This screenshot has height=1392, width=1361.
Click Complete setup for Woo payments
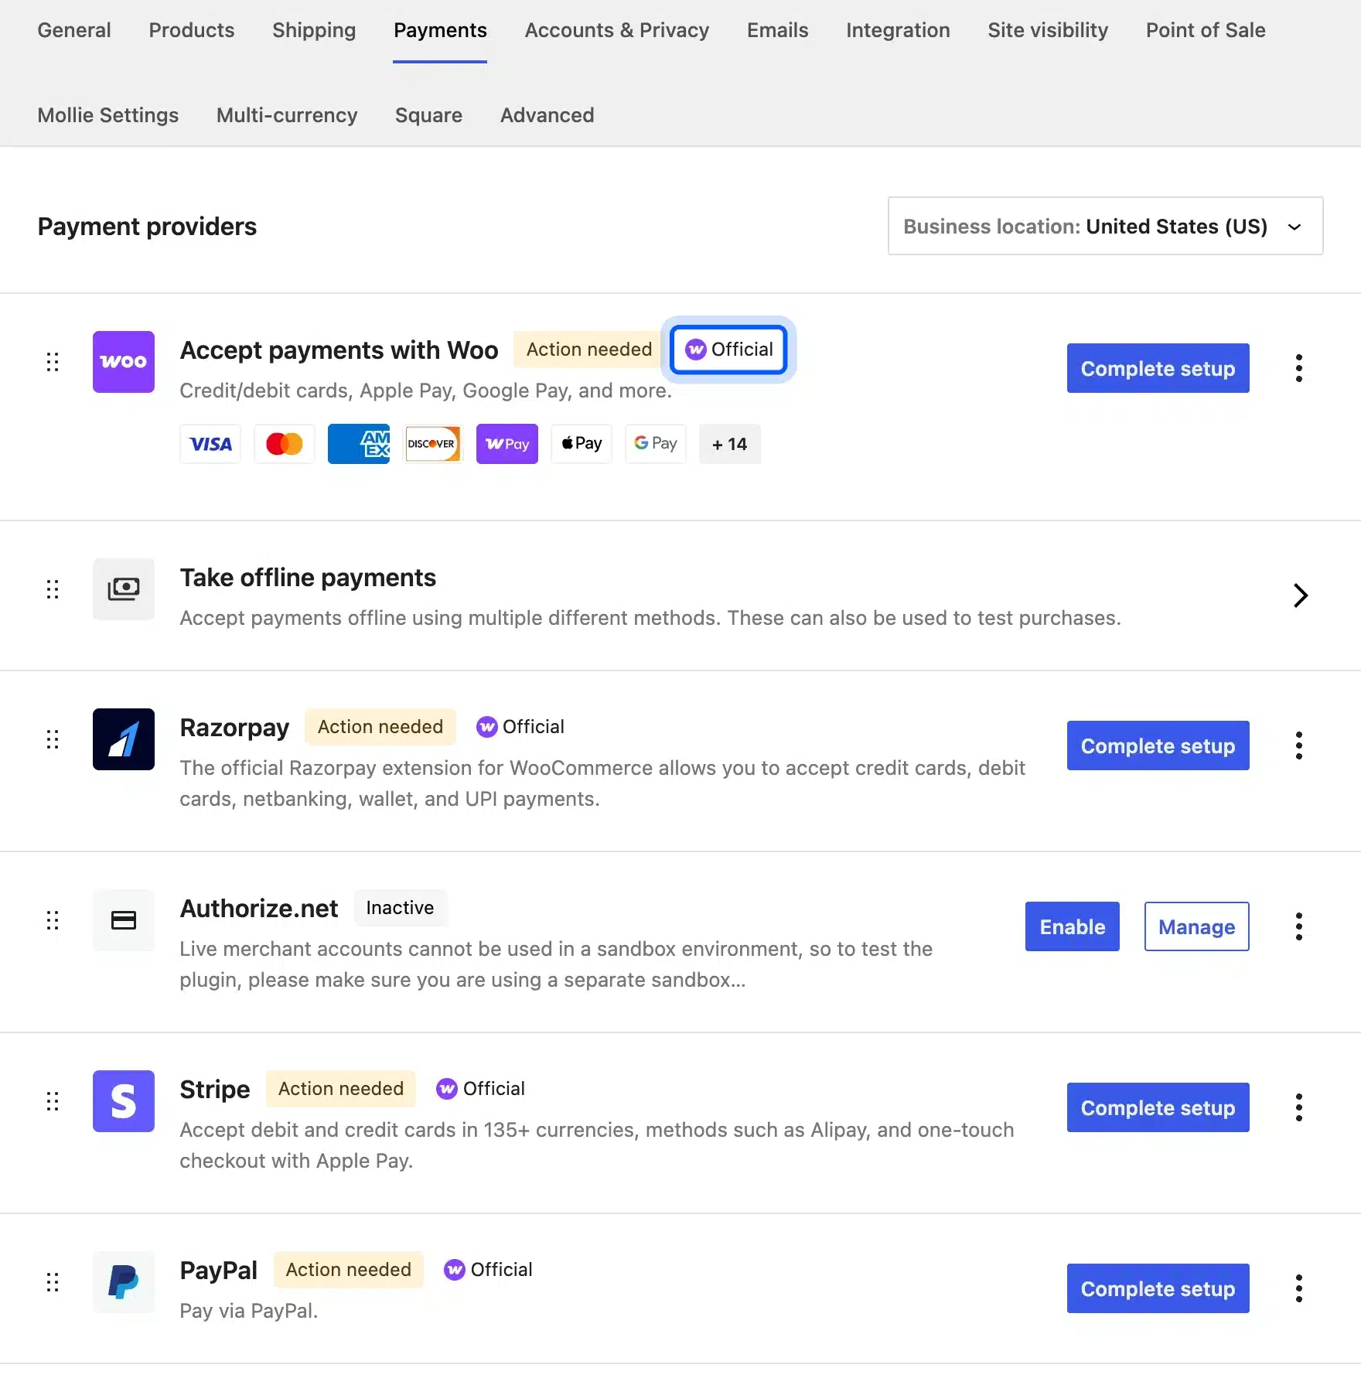[1158, 368]
